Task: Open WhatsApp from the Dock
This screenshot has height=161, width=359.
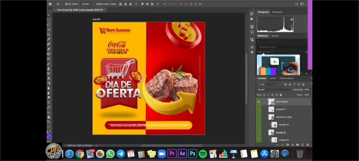Action: tap(111, 154)
